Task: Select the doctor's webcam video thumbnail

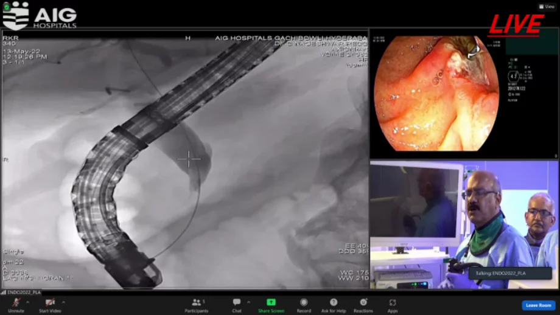Action: click(x=464, y=225)
